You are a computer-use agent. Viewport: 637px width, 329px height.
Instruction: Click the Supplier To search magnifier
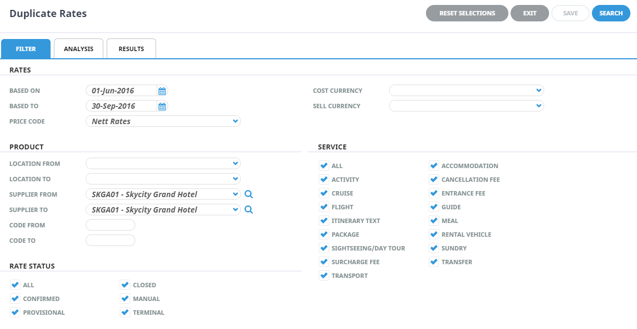pos(248,210)
